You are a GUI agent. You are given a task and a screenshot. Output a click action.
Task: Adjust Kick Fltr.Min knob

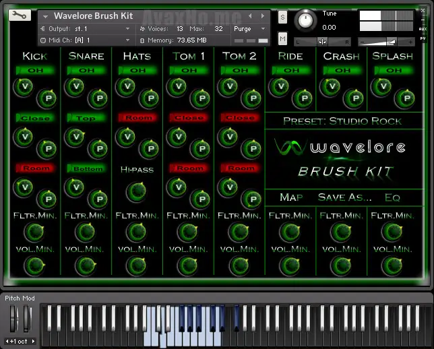[x=35, y=232]
